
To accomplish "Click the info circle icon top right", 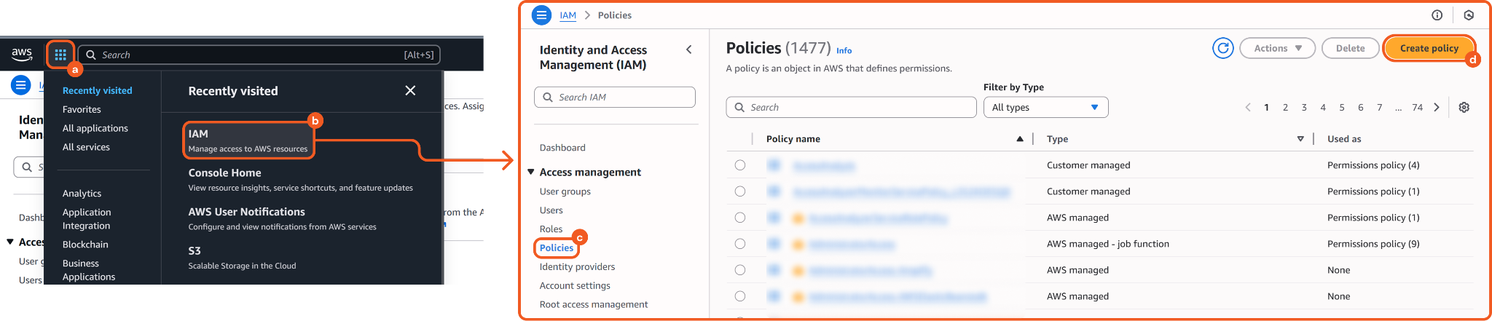I will pyautogui.click(x=1437, y=15).
